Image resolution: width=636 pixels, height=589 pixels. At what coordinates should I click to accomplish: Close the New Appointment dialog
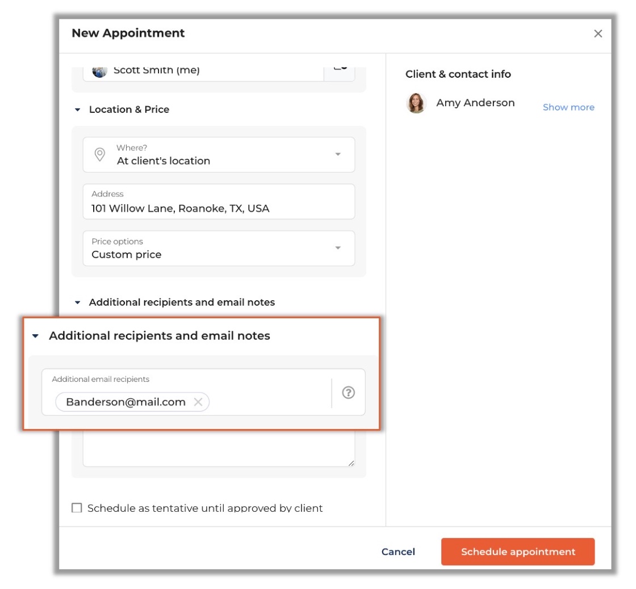597,33
